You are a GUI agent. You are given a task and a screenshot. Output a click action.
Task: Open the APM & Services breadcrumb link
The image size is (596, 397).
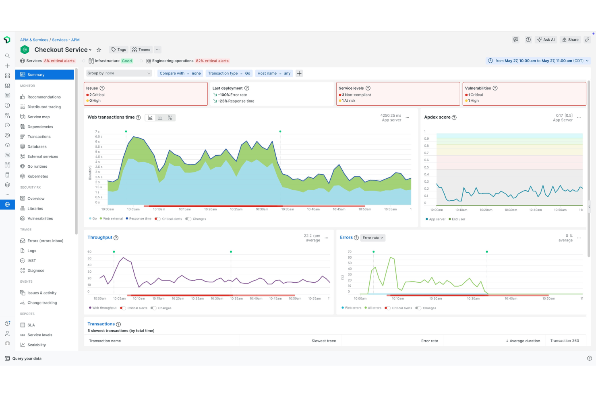click(34, 39)
